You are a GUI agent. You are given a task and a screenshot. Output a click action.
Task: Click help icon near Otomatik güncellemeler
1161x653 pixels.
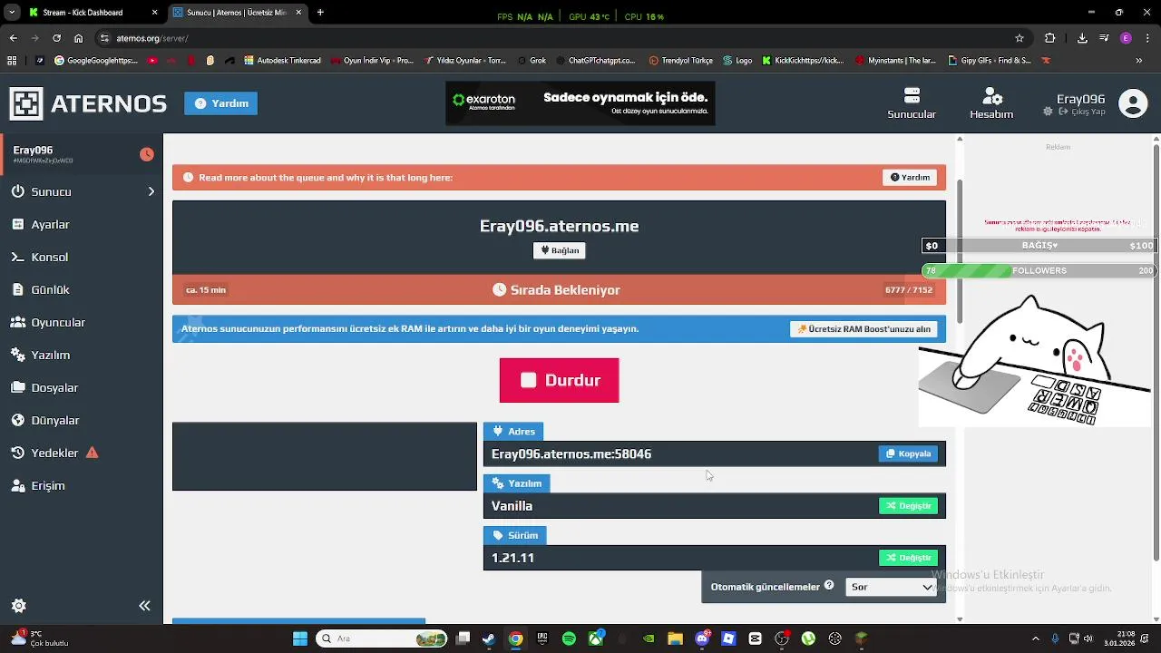click(828, 586)
